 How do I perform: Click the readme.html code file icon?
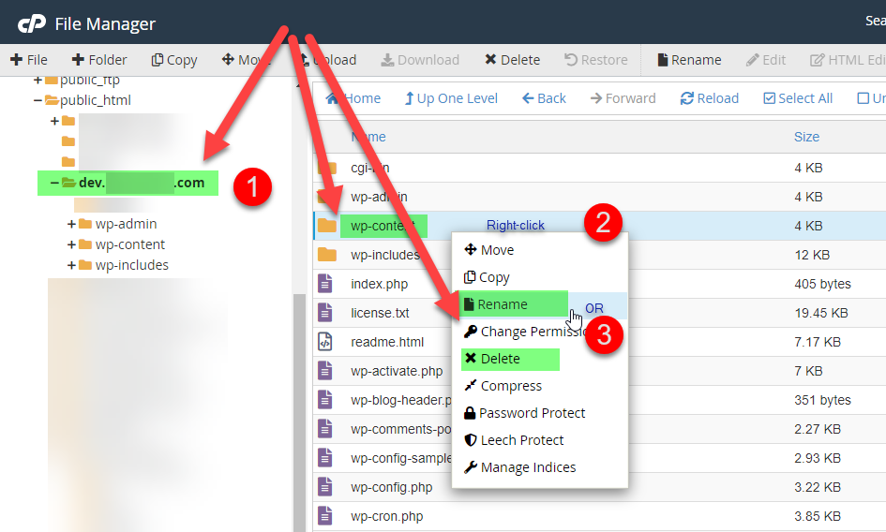[325, 342]
